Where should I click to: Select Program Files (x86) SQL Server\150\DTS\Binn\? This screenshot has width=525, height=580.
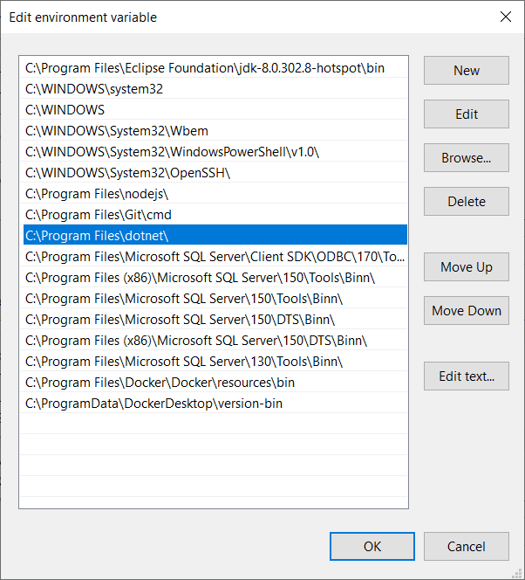[215, 341]
